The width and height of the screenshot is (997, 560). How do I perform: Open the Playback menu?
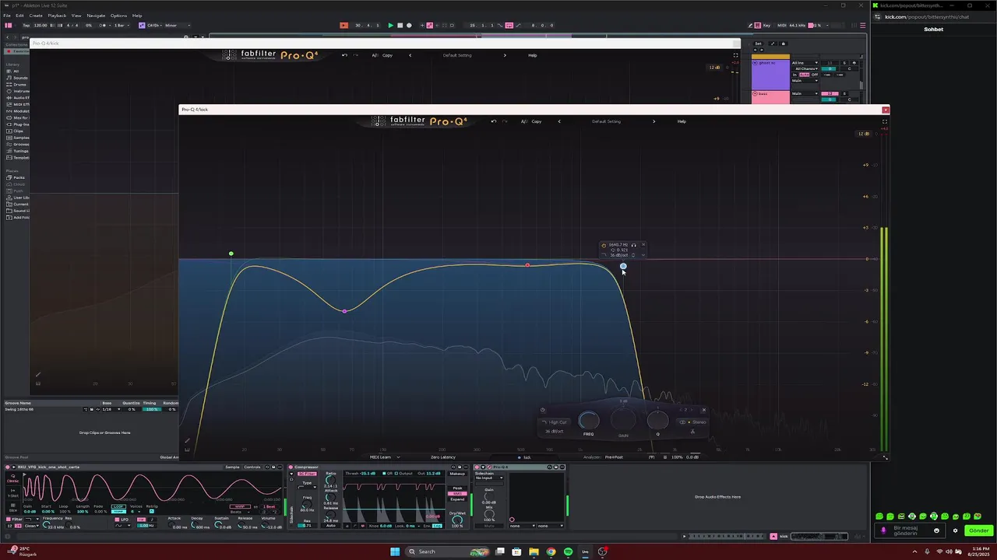click(57, 16)
